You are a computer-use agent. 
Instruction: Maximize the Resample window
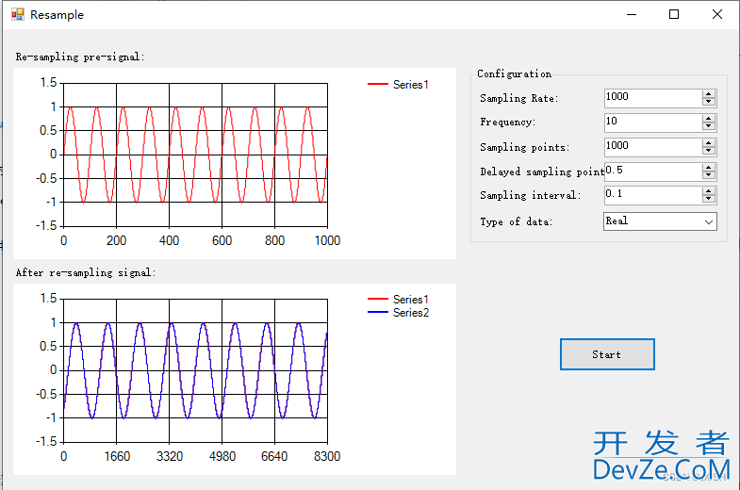pyautogui.click(x=674, y=15)
